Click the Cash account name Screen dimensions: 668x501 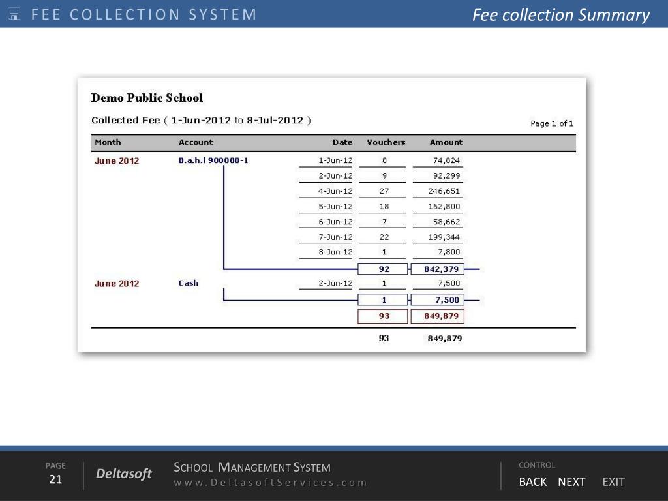189,283
